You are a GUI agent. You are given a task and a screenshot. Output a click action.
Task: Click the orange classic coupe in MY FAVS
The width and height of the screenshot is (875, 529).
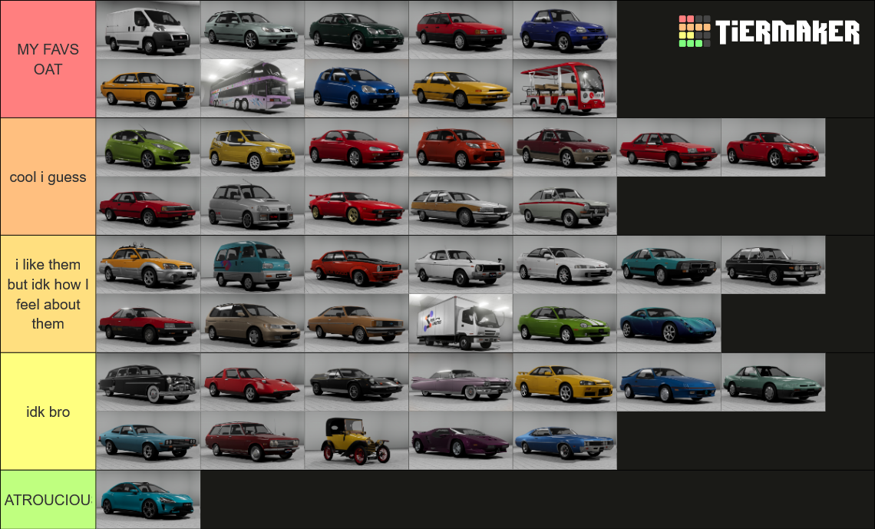pyautogui.click(x=148, y=88)
